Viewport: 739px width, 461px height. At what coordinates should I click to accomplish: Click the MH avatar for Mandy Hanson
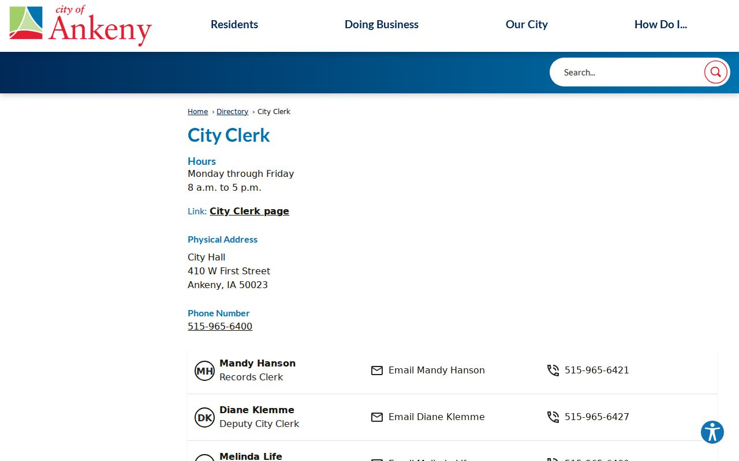click(204, 371)
